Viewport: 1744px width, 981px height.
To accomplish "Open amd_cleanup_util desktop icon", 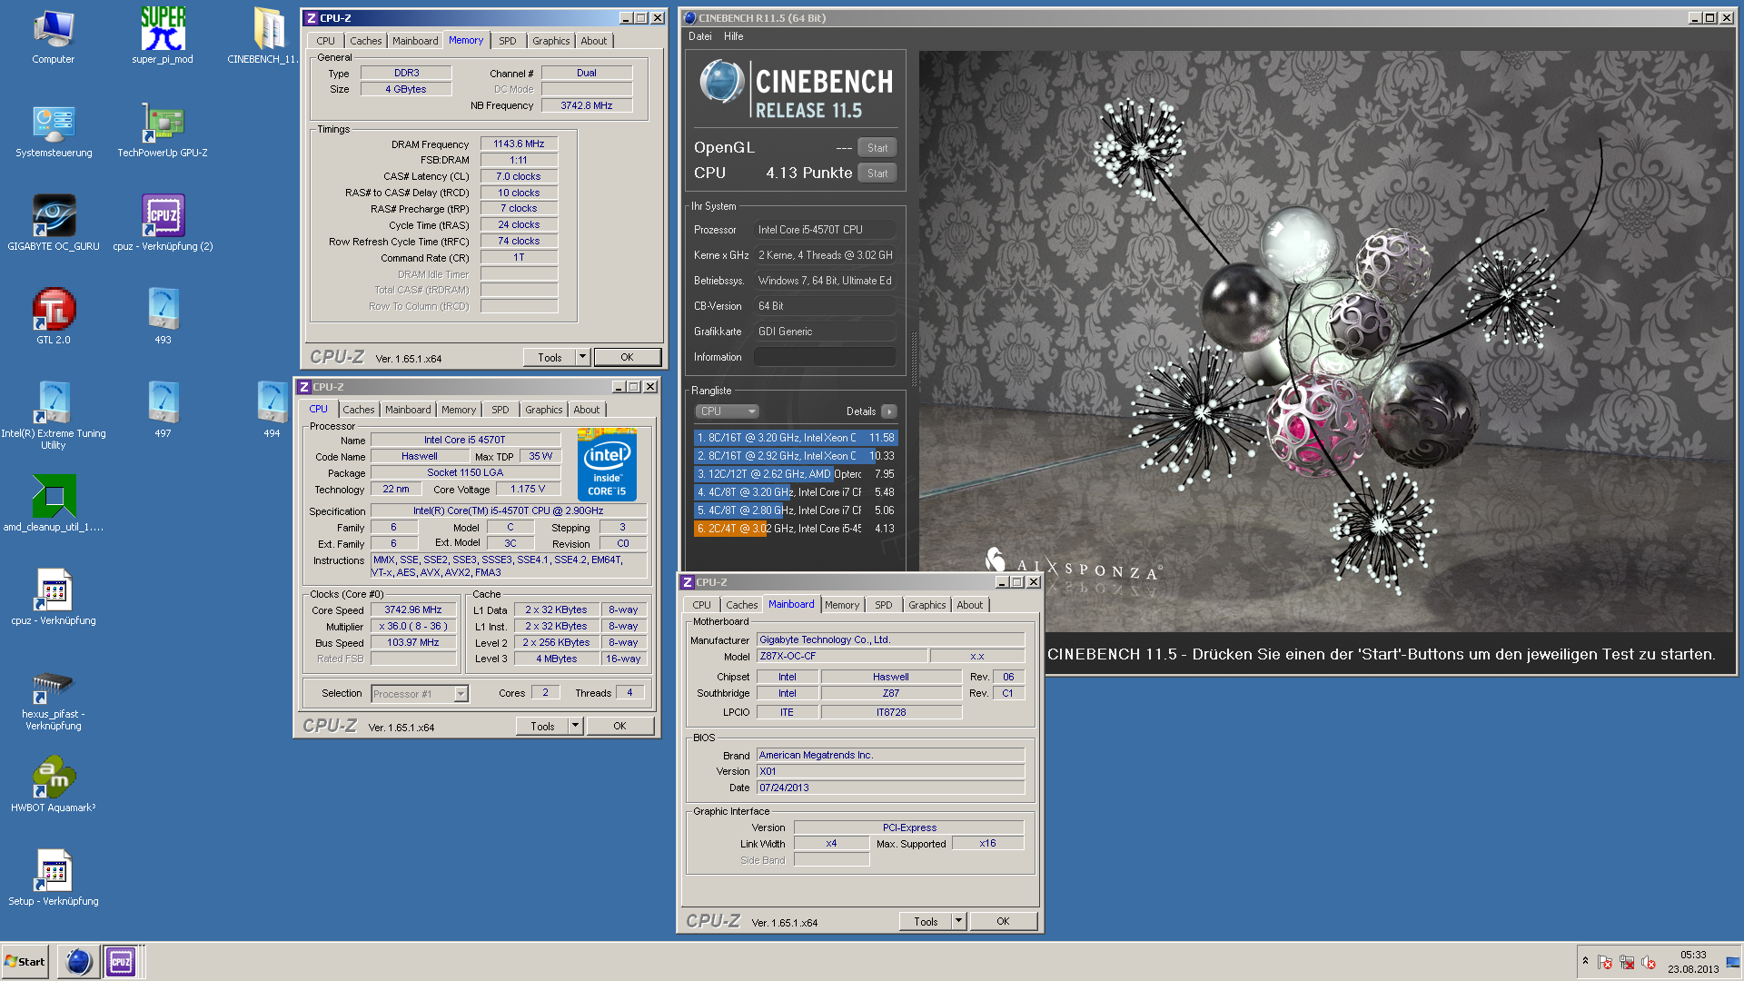I will (54, 504).
